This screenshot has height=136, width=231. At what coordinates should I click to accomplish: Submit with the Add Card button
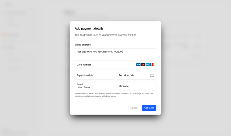click(149, 108)
